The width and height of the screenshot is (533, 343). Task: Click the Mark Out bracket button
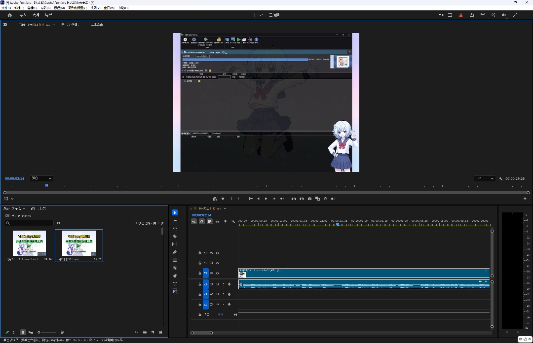pos(238,199)
